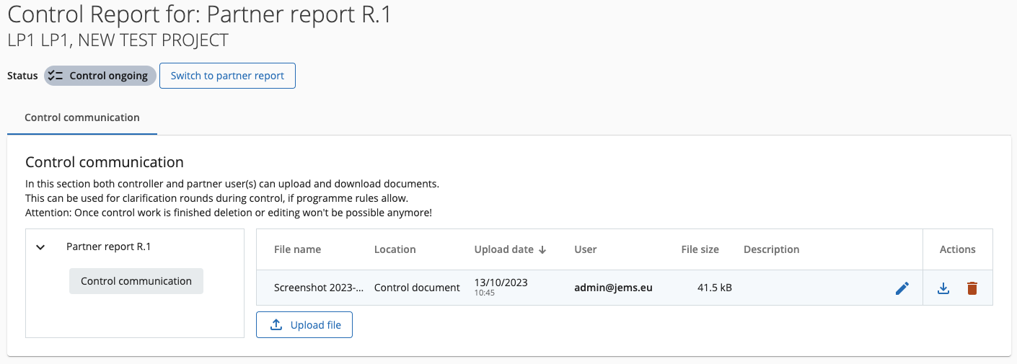Delete the uploaded file with trash icon

972,288
